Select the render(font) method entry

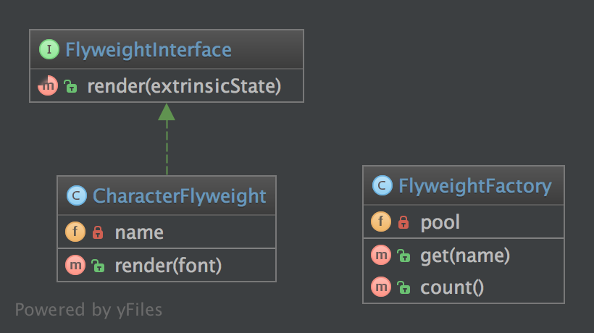(167, 265)
